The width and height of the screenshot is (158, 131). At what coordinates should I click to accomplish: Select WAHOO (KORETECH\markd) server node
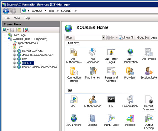tap(30, 39)
